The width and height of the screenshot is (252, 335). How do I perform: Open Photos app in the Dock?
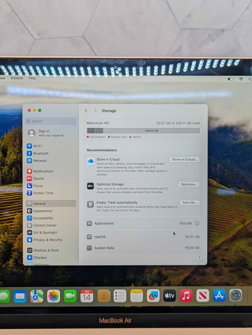pyautogui.click(x=54, y=296)
